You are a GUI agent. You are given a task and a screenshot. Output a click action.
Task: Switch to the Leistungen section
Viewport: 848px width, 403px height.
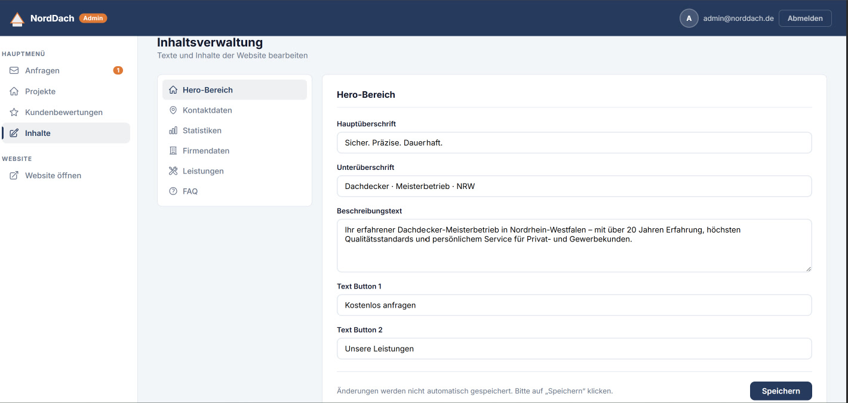235,171
